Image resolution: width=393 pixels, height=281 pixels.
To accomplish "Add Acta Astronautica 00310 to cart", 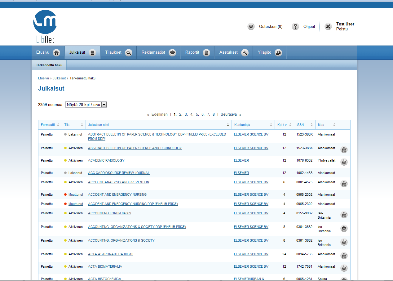I will pos(344,256).
